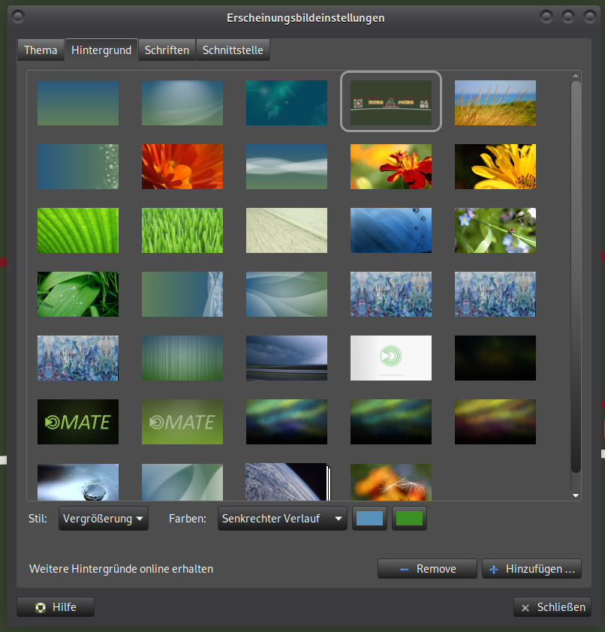Open the green color swatch picker
This screenshot has width=605, height=632.
(409, 519)
